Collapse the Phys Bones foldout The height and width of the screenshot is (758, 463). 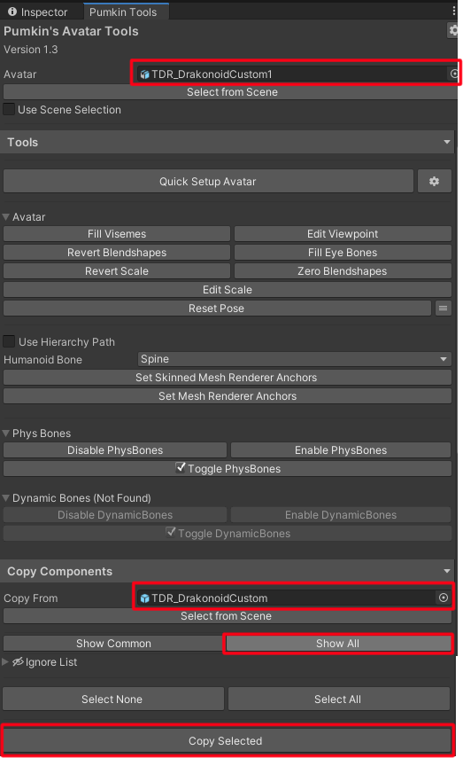click(x=6, y=433)
